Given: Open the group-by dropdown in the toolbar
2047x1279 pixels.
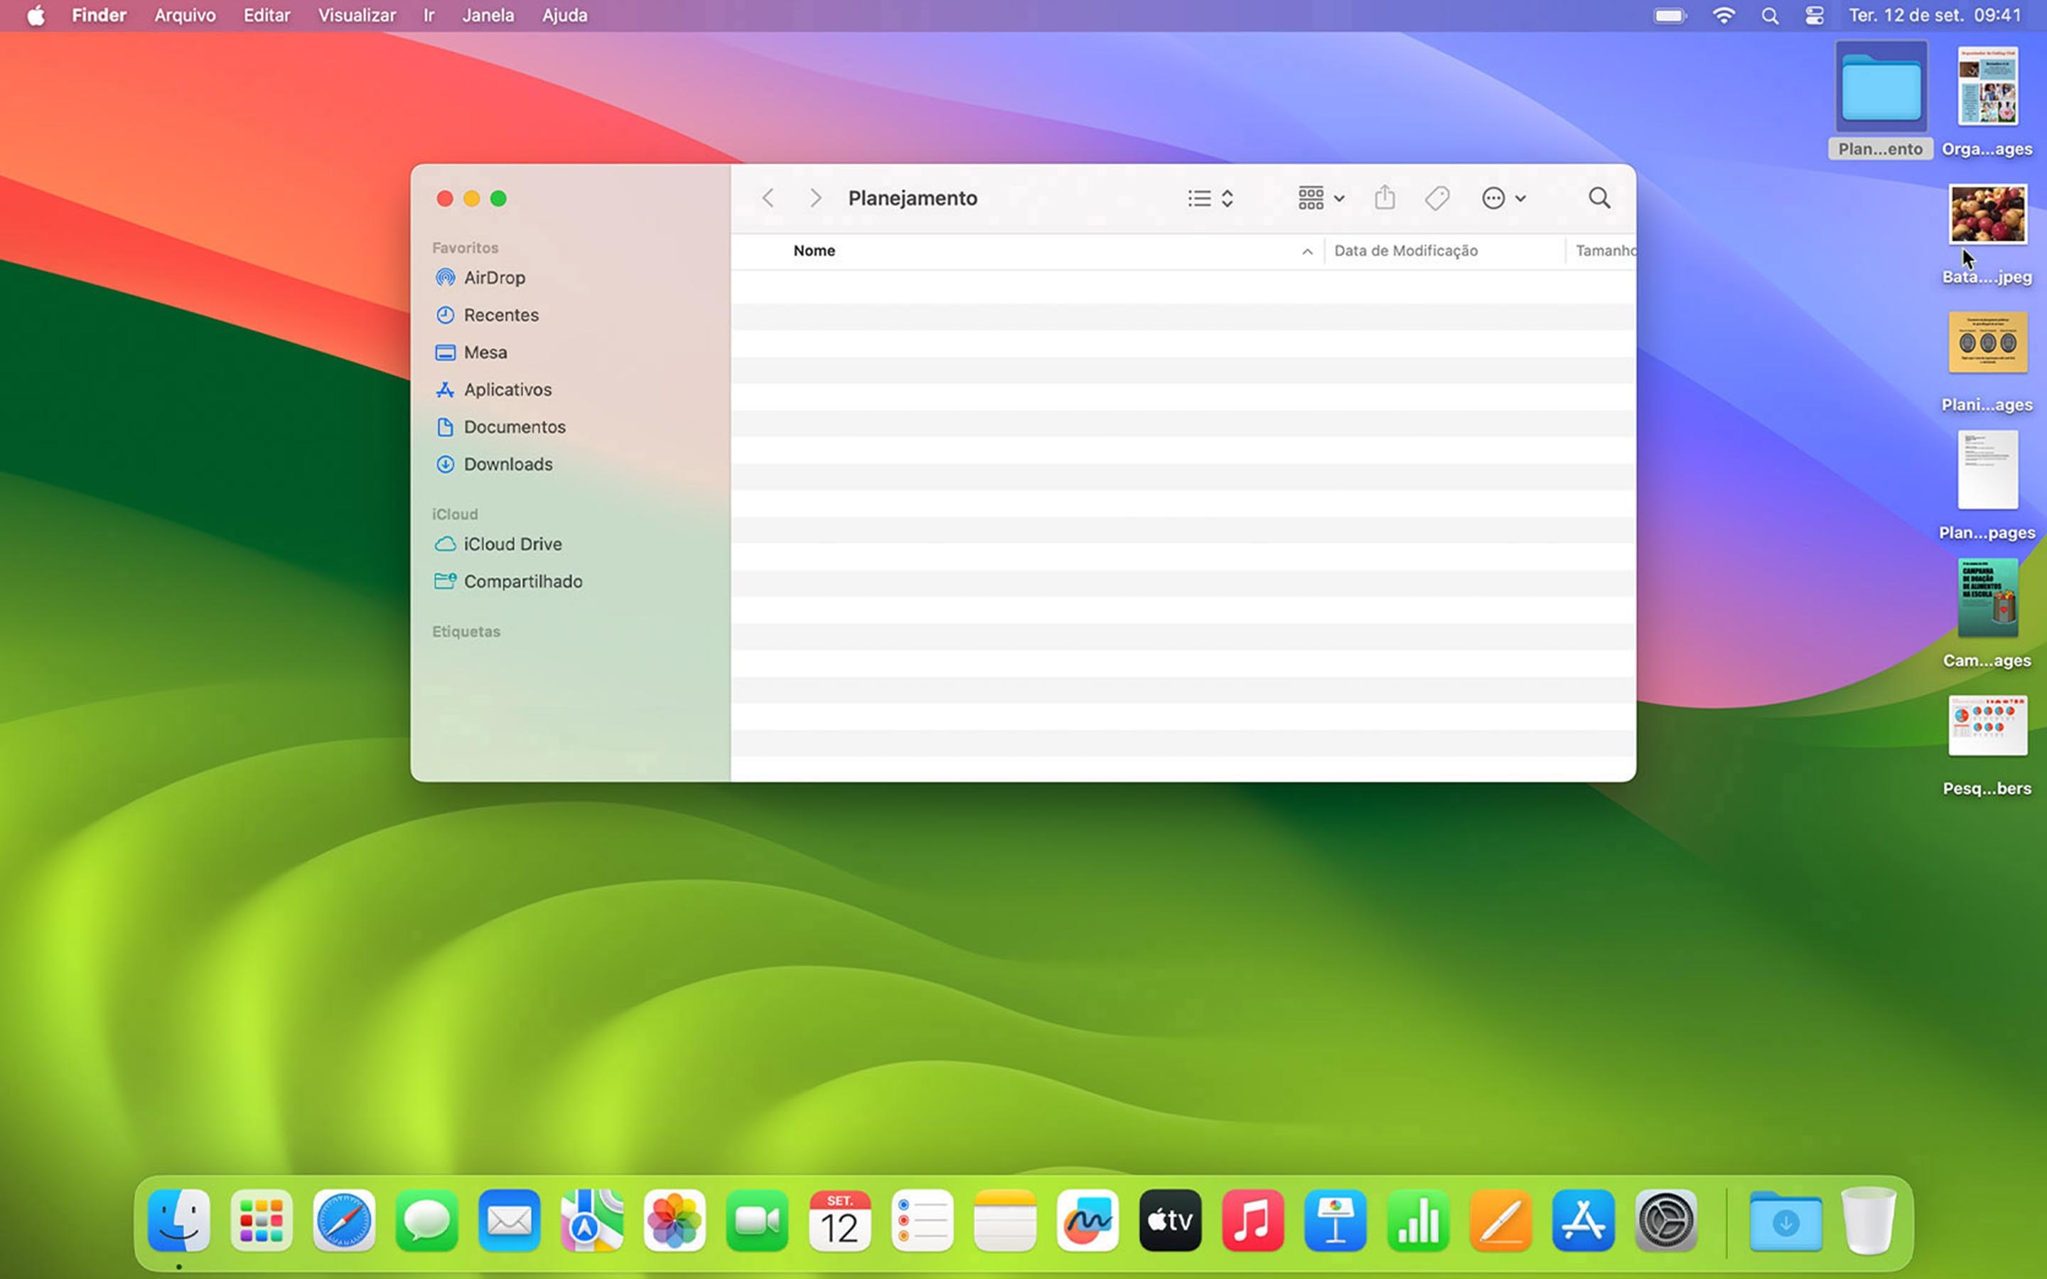Looking at the screenshot, I should point(1321,198).
